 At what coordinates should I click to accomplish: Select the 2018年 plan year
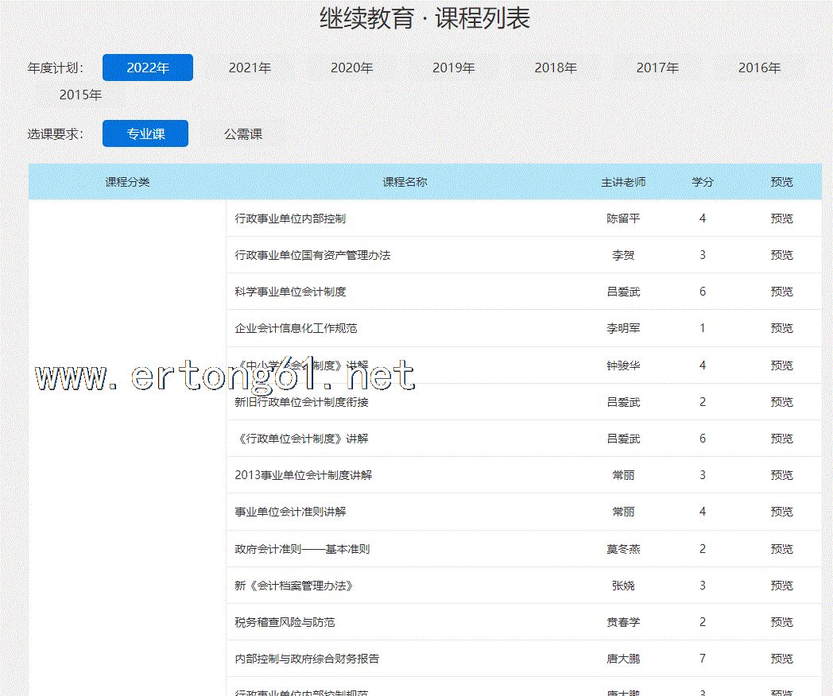[555, 68]
